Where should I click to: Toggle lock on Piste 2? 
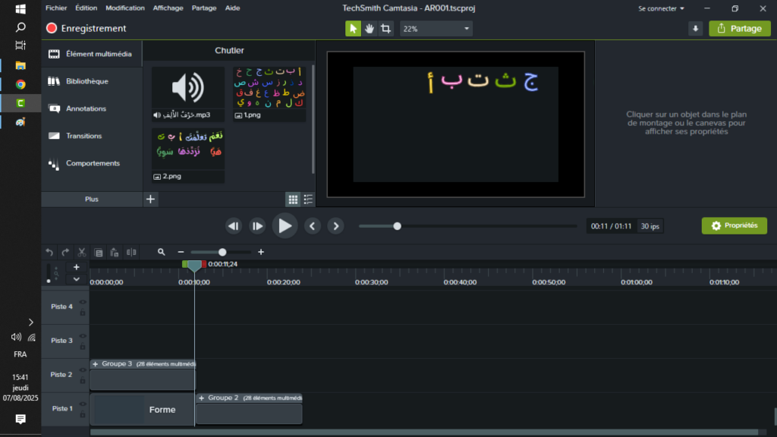[83, 381]
